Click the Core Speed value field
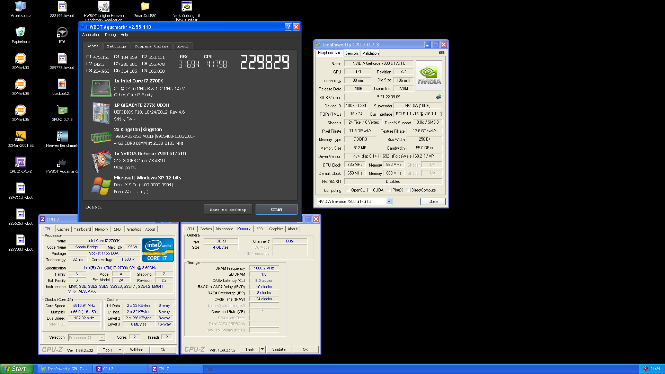665x374 pixels. 84,306
